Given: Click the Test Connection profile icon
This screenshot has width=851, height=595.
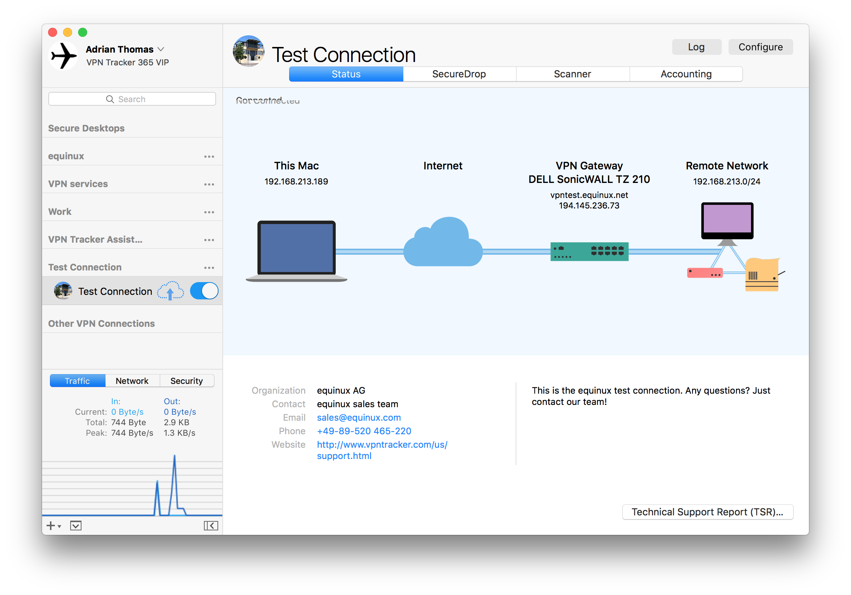Looking at the screenshot, I should click(x=63, y=290).
